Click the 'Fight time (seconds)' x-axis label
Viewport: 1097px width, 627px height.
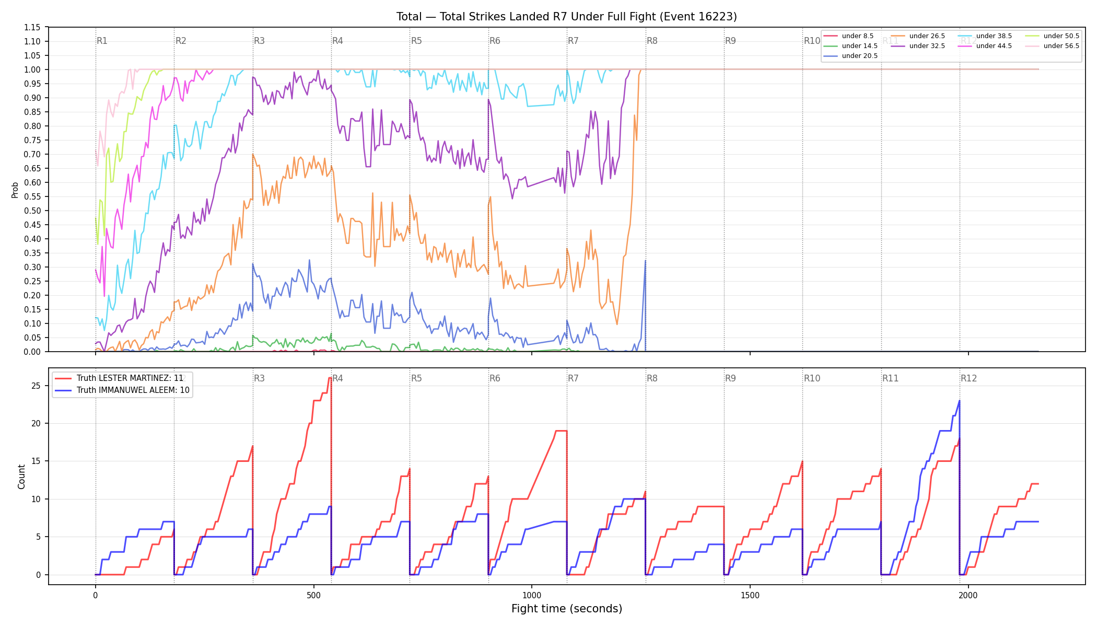coord(567,609)
